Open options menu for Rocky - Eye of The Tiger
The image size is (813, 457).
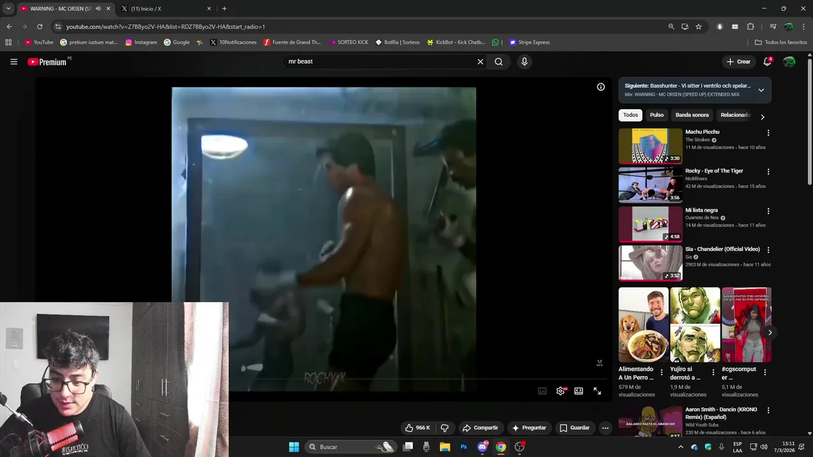768,171
